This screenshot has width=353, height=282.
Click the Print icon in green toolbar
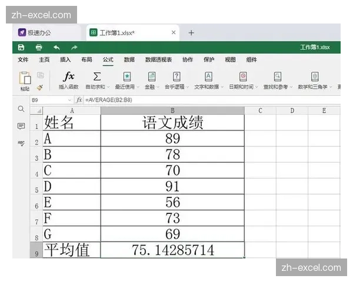(x=39, y=48)
